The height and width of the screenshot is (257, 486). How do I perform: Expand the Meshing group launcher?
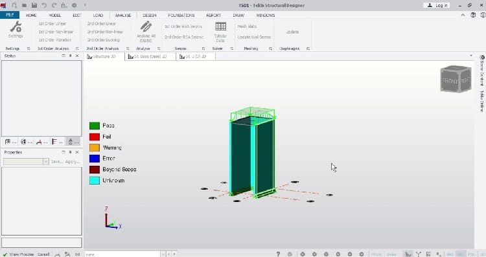tap(271, 49)
